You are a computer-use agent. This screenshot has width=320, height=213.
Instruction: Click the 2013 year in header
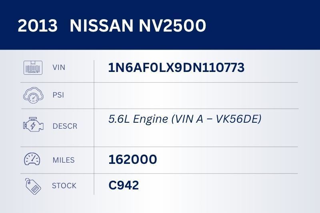point(38,26)
